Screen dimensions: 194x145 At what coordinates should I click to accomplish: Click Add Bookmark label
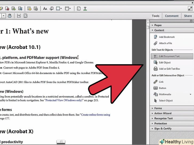167,37
